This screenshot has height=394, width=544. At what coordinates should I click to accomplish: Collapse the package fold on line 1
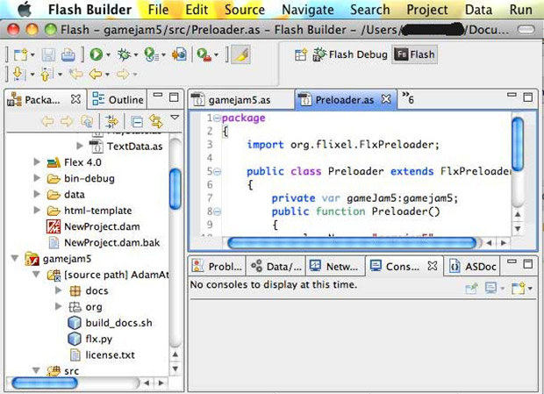pyautogui.click(x=217, y=118)
